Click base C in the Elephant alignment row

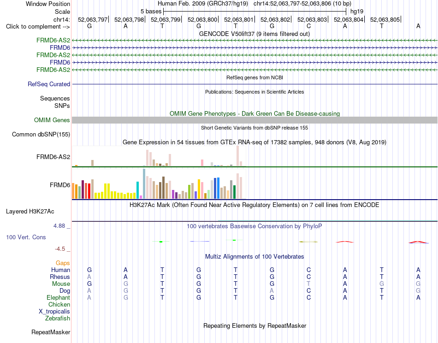(308, 297)
